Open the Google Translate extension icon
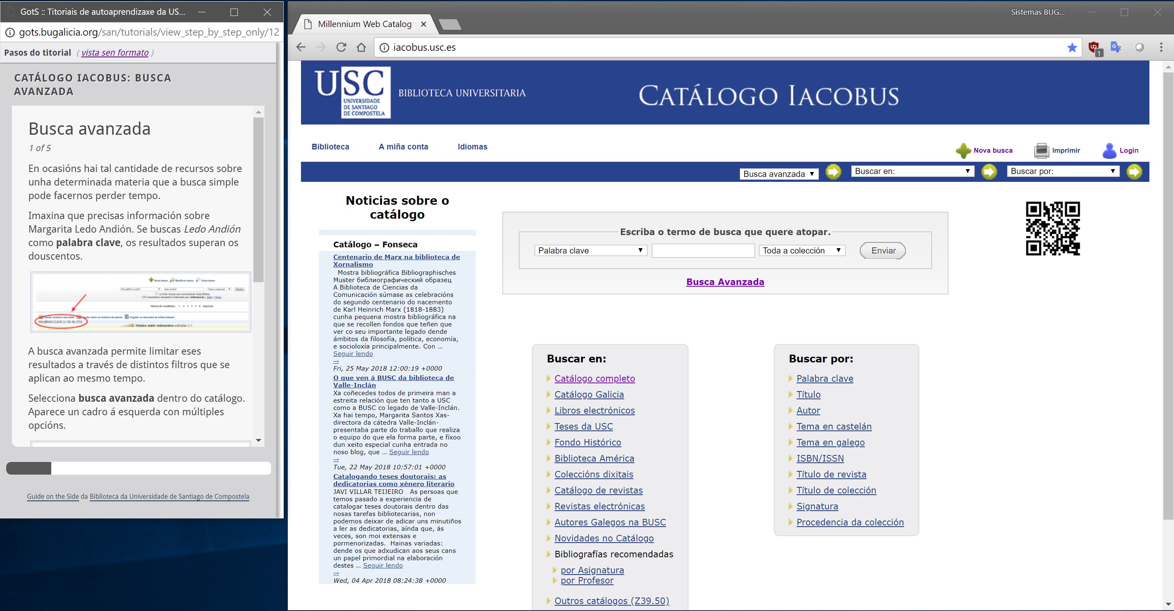This screenshot has height=611, width=1174. pyautogui.click(x=1116, y=47)
